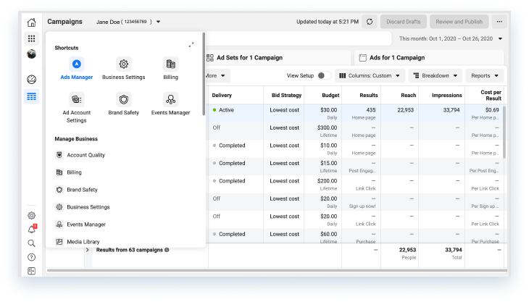Open Columns: Custom dropdown

[x=370, y=76]
